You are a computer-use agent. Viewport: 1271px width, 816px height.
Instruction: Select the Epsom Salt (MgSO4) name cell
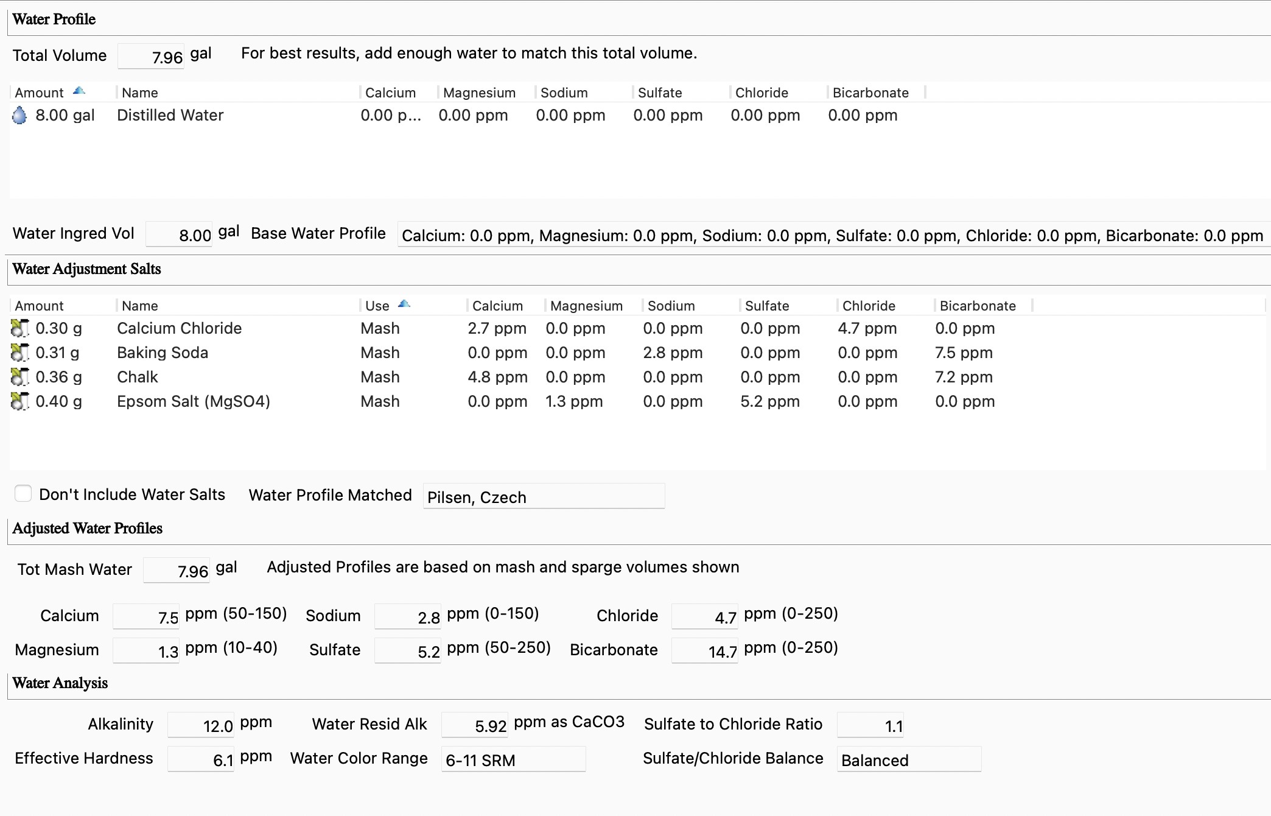pyautogui.click(x=194, y=401)
